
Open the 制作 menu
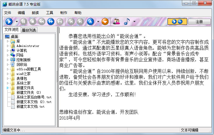[x=64, y=13]
